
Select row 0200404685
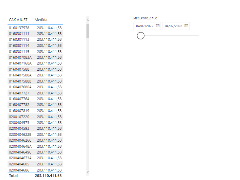[x=35, y=164]
